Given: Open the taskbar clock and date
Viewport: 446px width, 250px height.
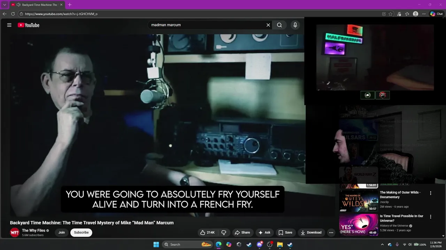Looking at the screenshot, I should (436, 244).
